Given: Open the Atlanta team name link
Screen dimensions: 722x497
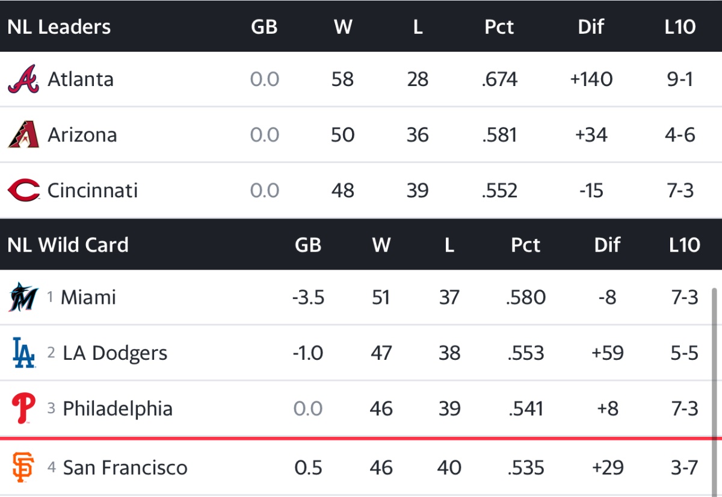Looking at the screenshot, I should click(x=81, y=79).
